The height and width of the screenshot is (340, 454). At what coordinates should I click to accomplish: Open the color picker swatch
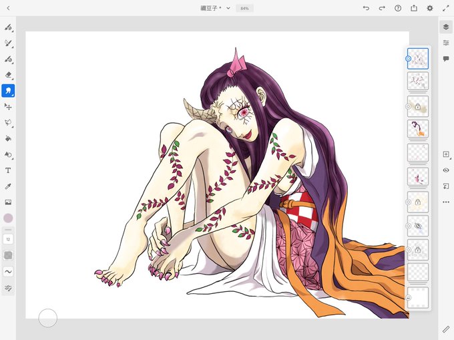point(8,218)
